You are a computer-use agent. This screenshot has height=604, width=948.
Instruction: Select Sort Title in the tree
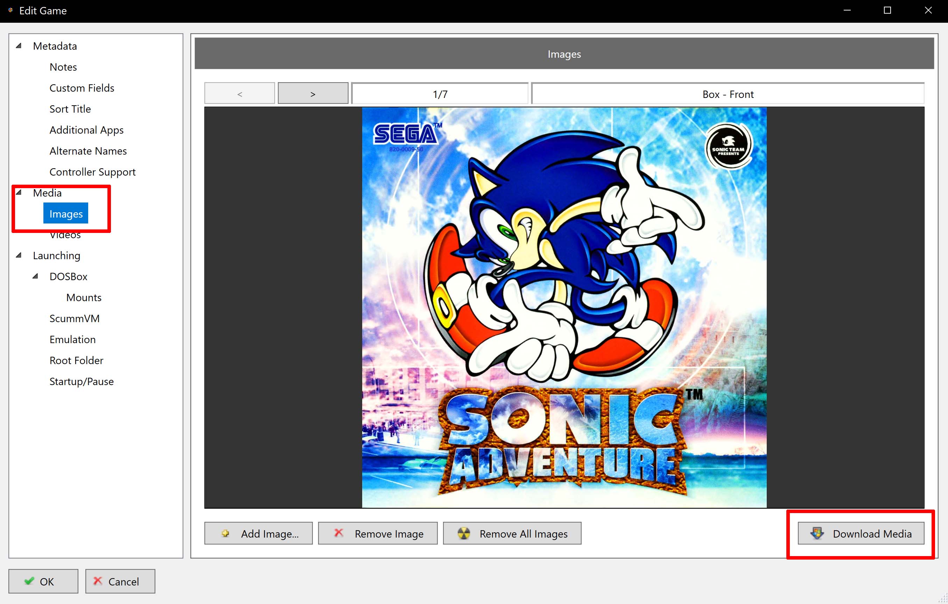pyautogui.click(x=70, y=109)
